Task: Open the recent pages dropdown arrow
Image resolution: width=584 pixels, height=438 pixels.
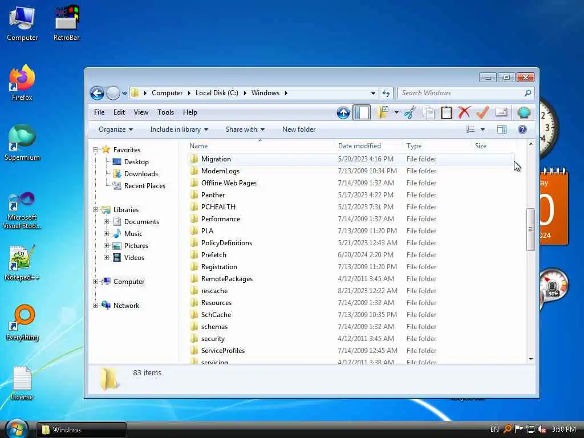Action: pyautogui.click(x=124, y=94)
